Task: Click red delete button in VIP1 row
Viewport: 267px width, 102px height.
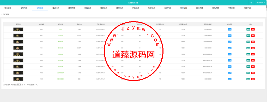Action: (x=253, y=29)
